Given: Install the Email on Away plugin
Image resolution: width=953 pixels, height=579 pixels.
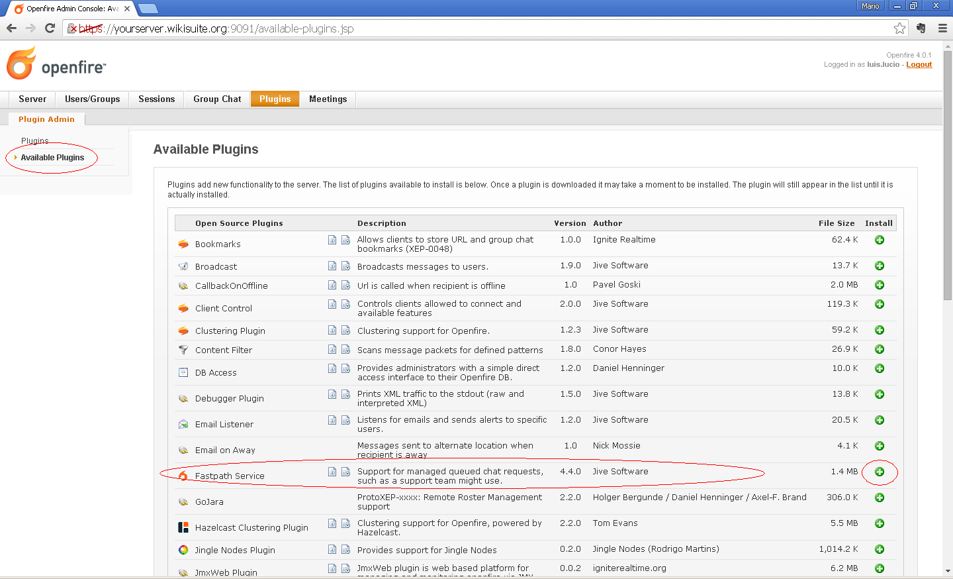Looking at the screenshot, I should (x=880, y=446).
